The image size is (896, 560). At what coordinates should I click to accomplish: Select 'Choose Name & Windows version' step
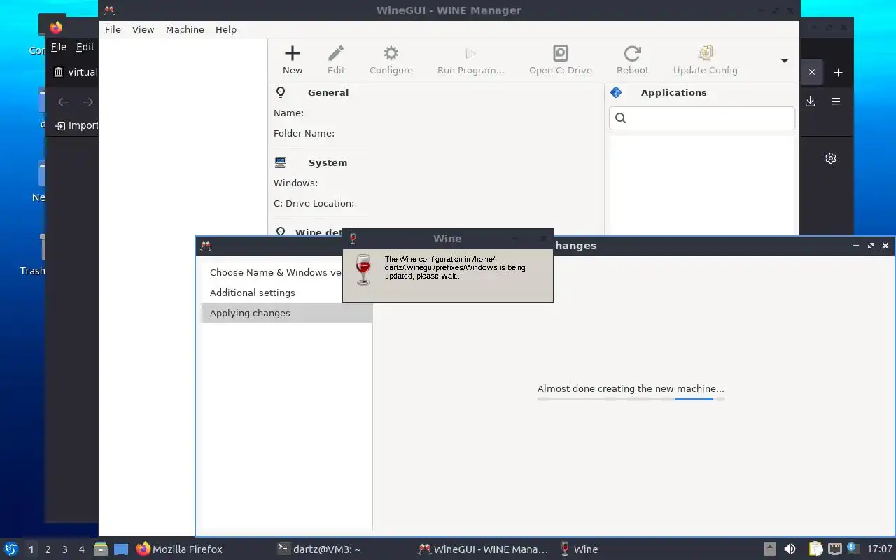pos(276,272)
